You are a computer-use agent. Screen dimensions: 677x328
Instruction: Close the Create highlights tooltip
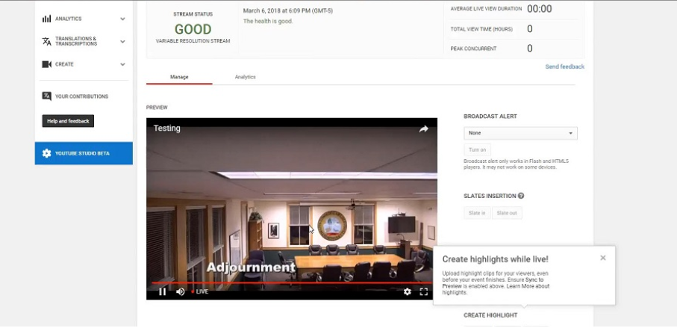click(603, 258)
